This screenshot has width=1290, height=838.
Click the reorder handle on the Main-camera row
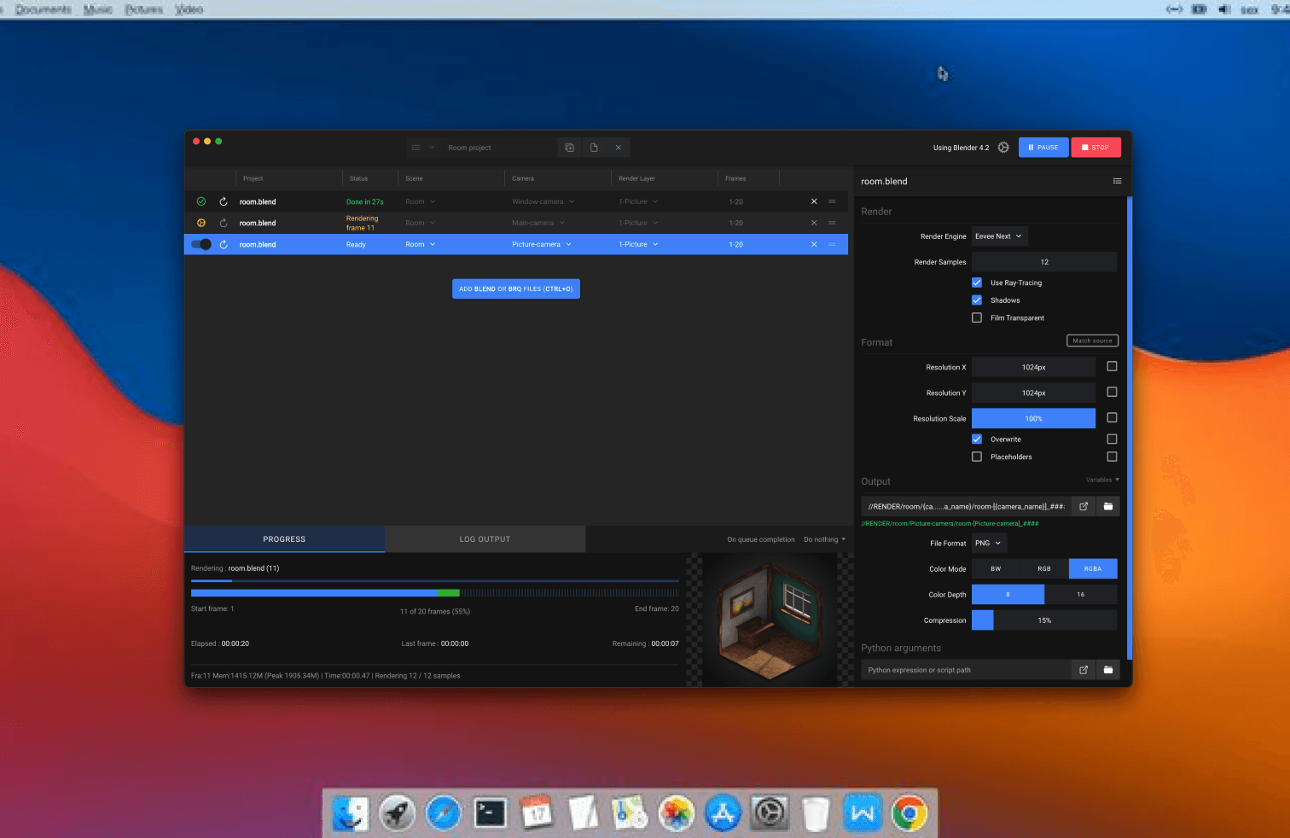(x=832, y=223)
